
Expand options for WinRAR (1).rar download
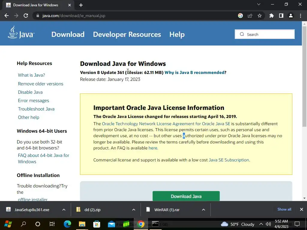tap(204, 210)
